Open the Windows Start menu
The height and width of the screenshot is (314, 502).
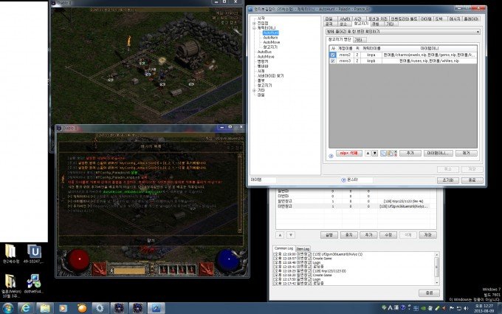[7, 308]
